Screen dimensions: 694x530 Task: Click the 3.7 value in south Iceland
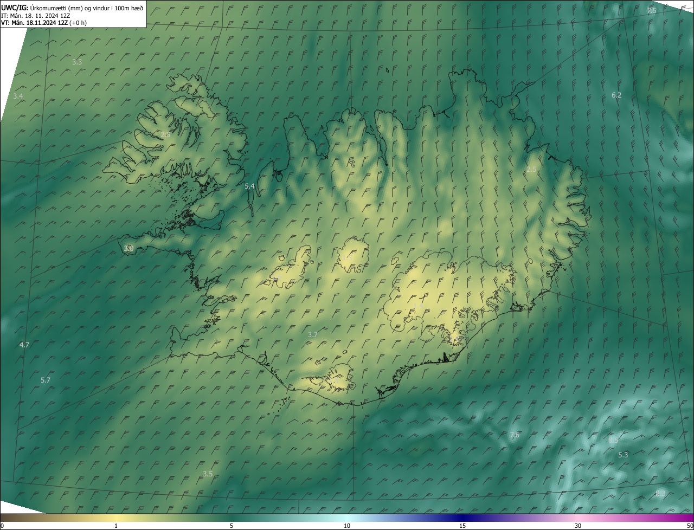312,334
